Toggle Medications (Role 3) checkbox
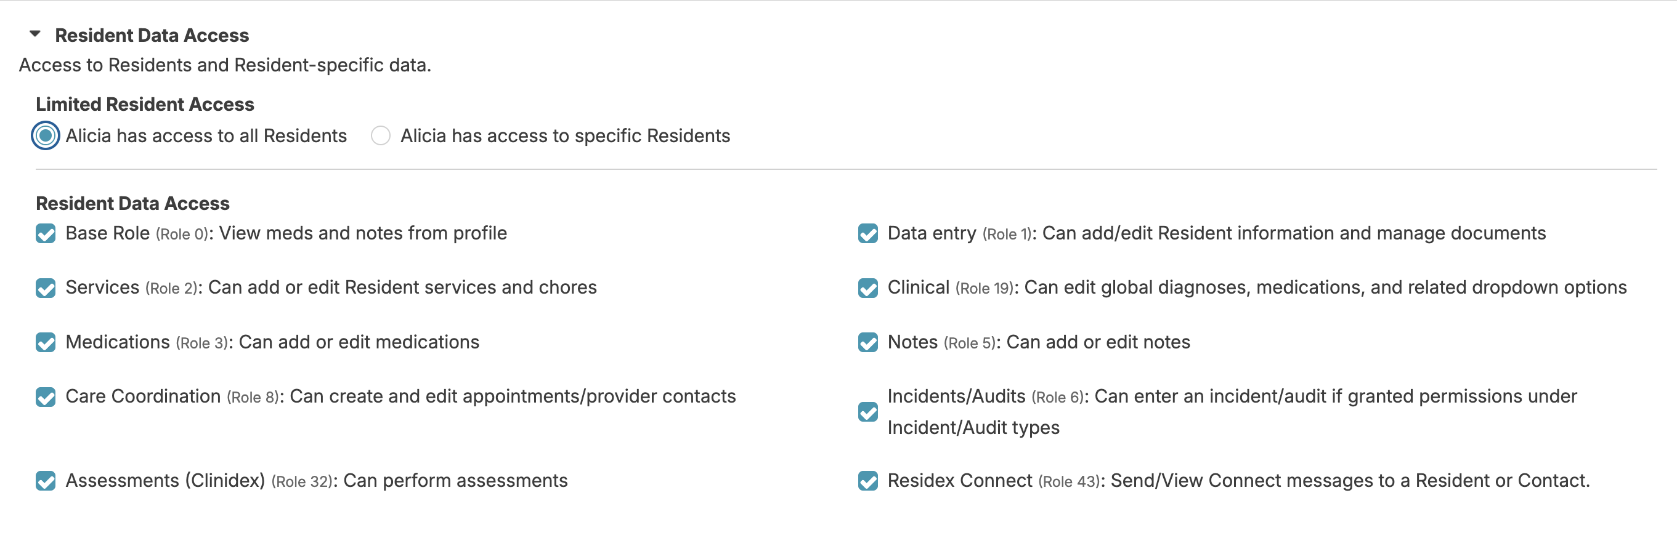This screenshot has height=538, width=1677. (x=46, y=342)
